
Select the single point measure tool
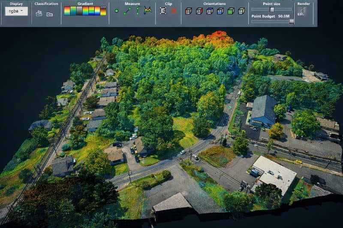pos(117,11)
